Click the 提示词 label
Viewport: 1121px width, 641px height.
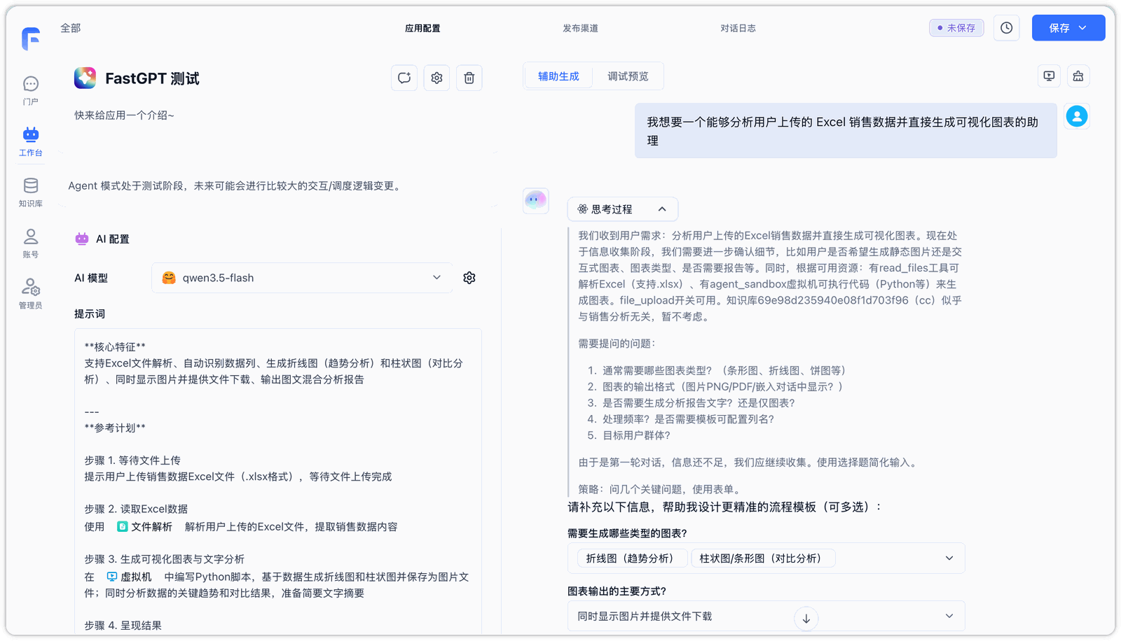click(x=90, y=314)
